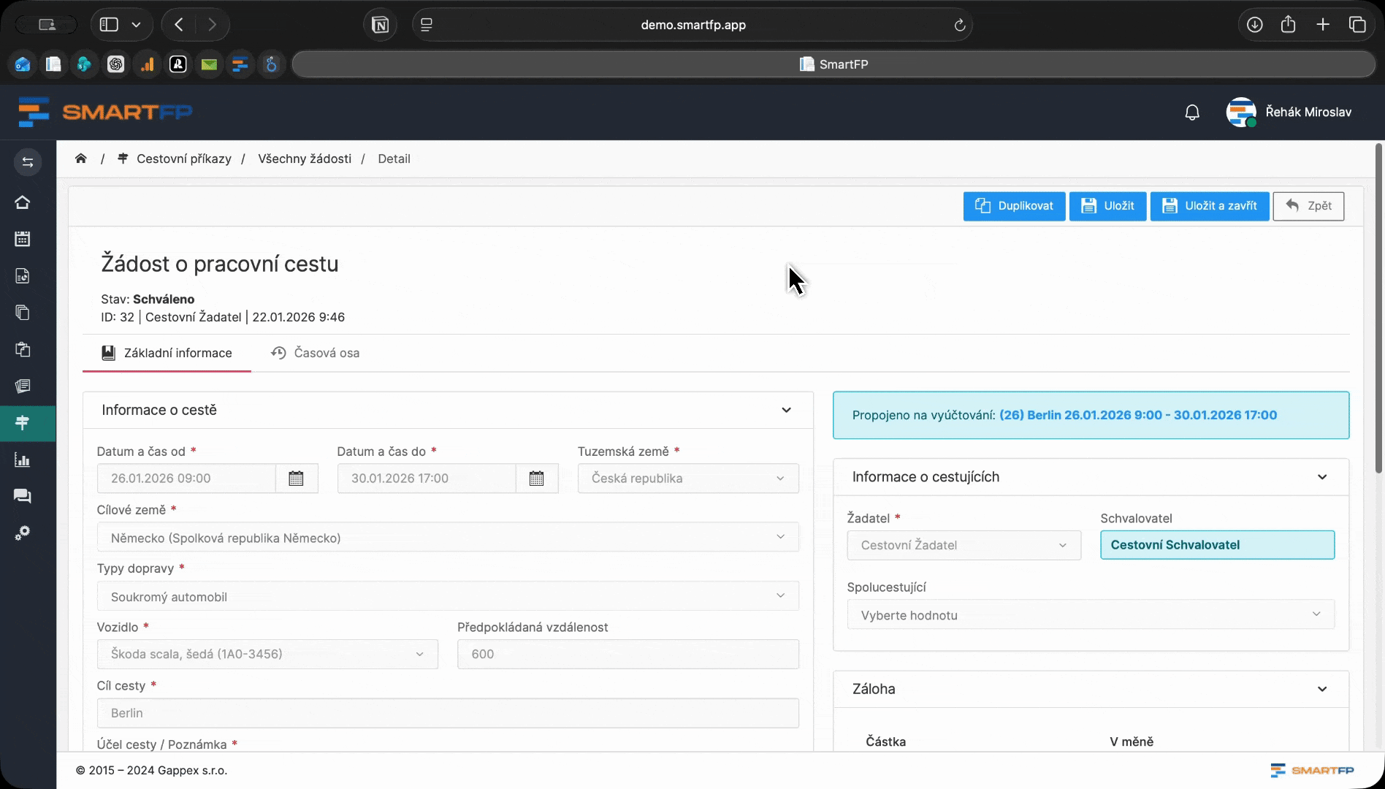Open the chat messages sidebar icon
The image size is (1385, 789).
[x=23, y=497]
